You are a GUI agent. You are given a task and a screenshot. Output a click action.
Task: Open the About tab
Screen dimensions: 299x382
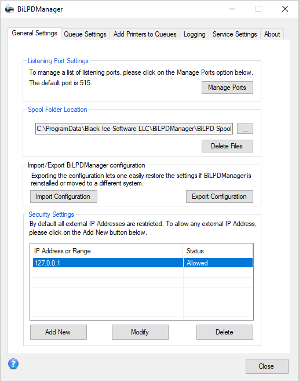(272, 34)
